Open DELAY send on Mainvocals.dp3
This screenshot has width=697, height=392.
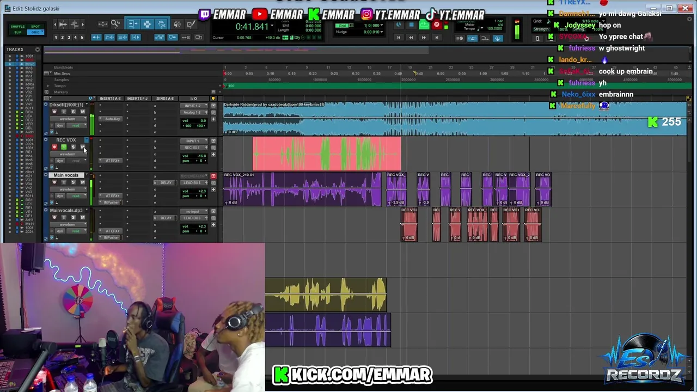pyautogui.click(x=166, y=218)
